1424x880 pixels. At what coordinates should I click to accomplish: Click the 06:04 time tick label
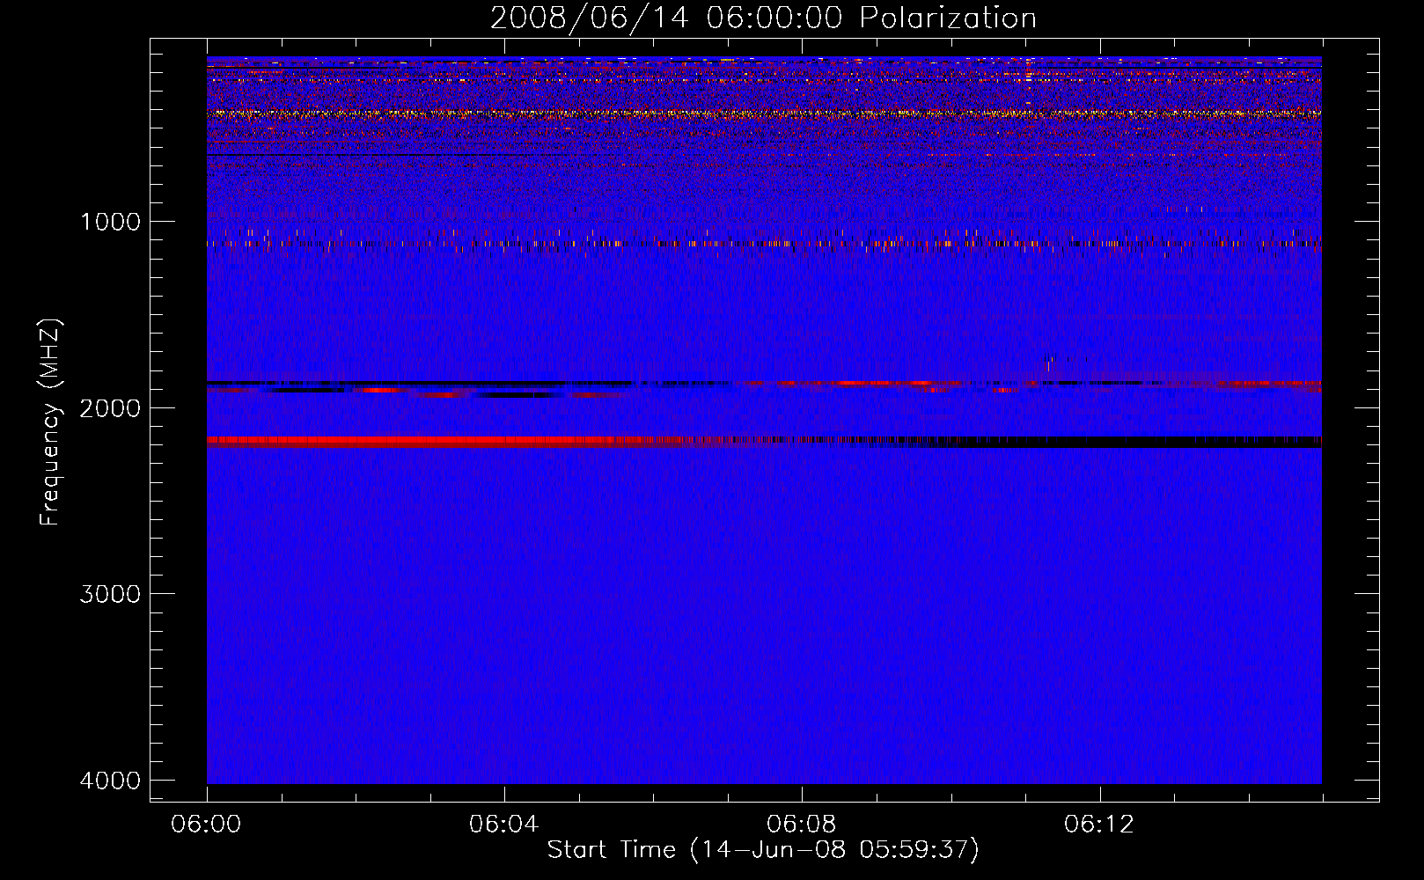[504, 825]
